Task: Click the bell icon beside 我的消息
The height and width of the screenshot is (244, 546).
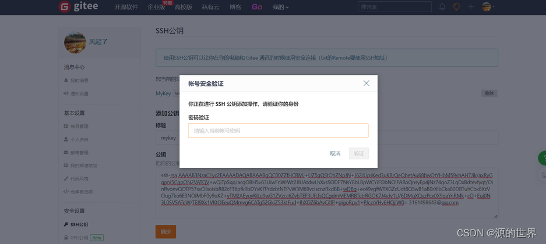Action: pos(66,81)
